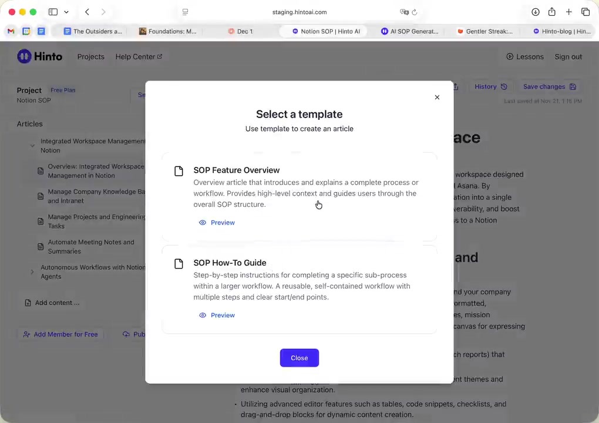Click the eye icon beside the second Preview
599x423 pixels.
tap(203, 315)
